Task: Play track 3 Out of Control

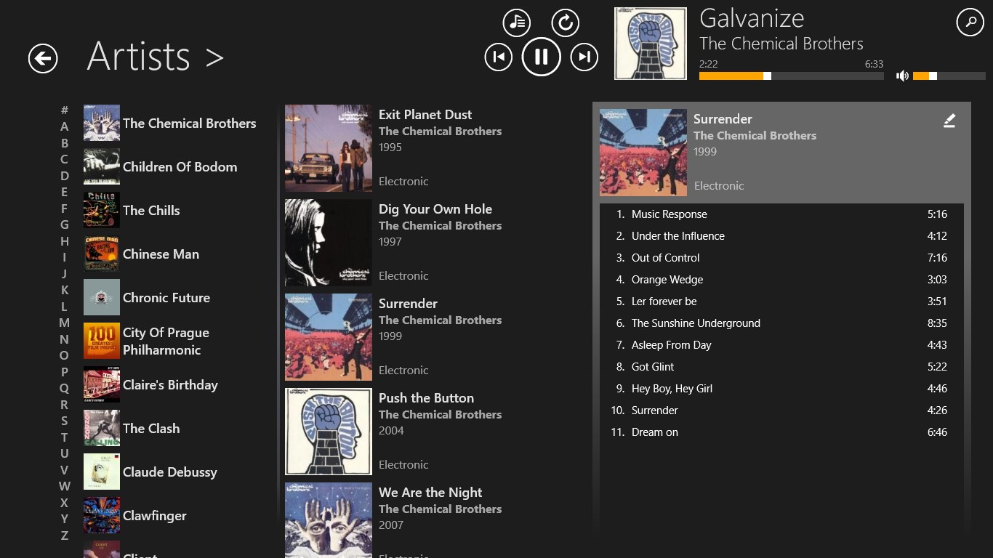Action: 665,258
